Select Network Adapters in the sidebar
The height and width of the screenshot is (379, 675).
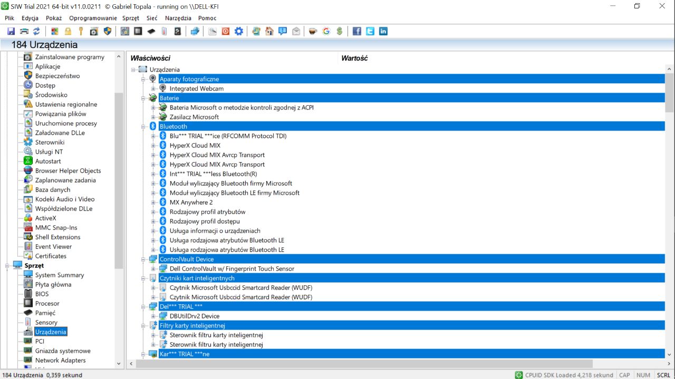[60, 360]
